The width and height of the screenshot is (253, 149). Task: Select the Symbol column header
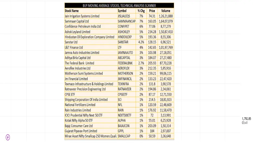click(x=122, y=11)
